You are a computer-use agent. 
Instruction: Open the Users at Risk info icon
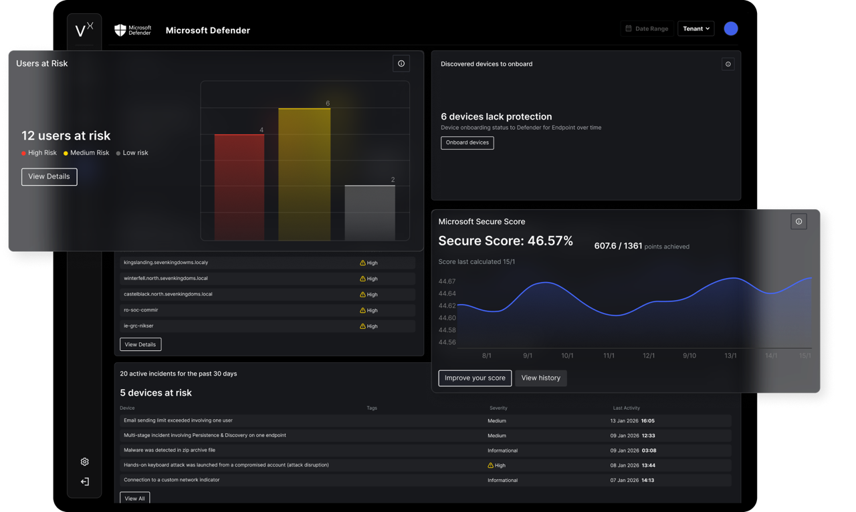401,63
